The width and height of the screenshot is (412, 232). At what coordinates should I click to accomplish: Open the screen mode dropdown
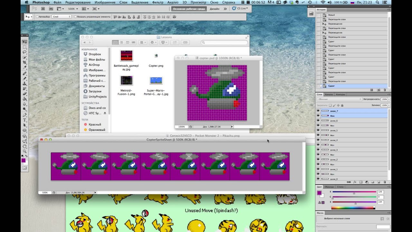pyautogui.click(x=96, y=9)
